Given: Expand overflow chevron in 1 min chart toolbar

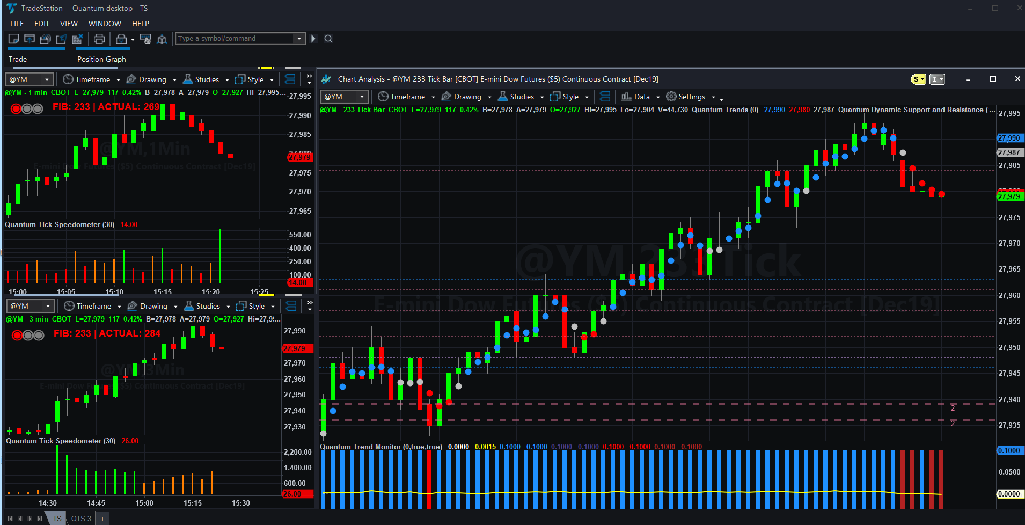Looking at the screenshot, I should click(309, 79).
